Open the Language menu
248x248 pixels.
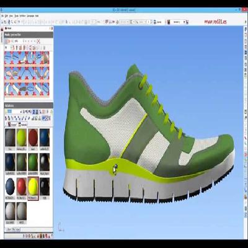tap(30, 16)
